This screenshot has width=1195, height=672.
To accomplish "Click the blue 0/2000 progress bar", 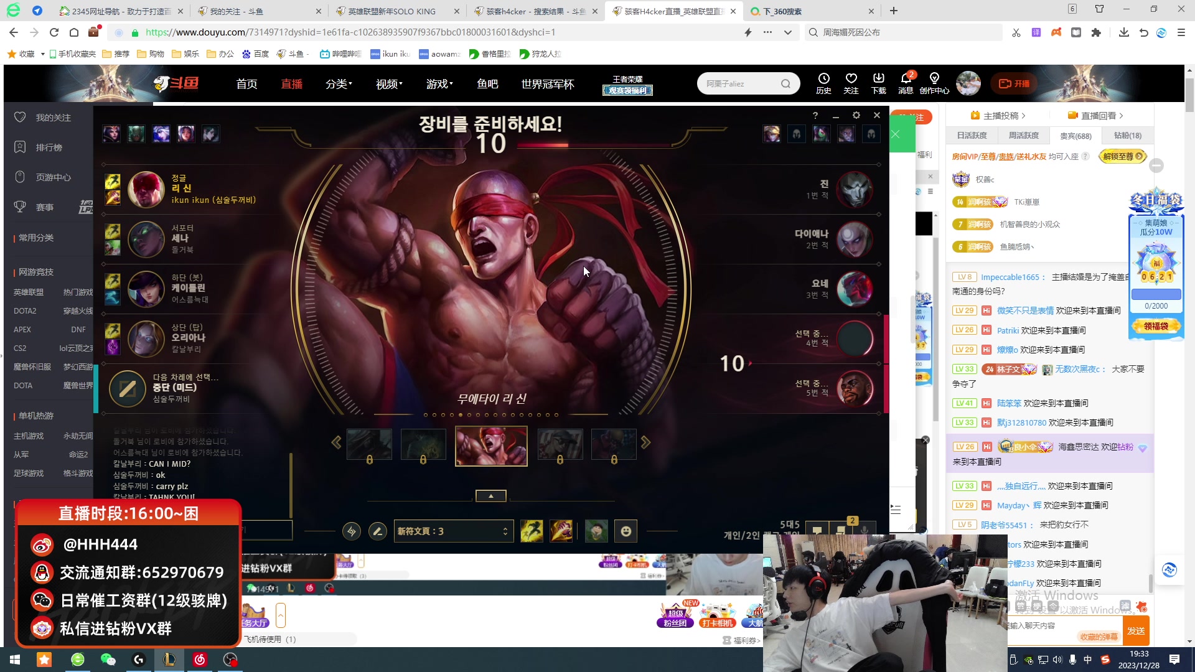I will [x=1156, y=294].
